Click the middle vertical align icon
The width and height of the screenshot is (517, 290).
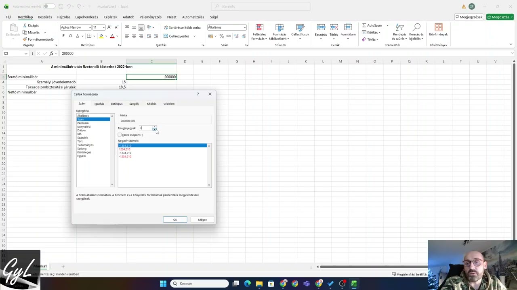(x=134, y=27)
